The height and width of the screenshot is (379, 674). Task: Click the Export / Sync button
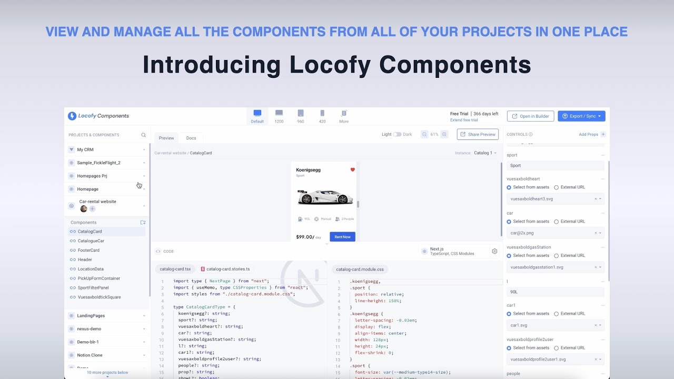(581, 116)
